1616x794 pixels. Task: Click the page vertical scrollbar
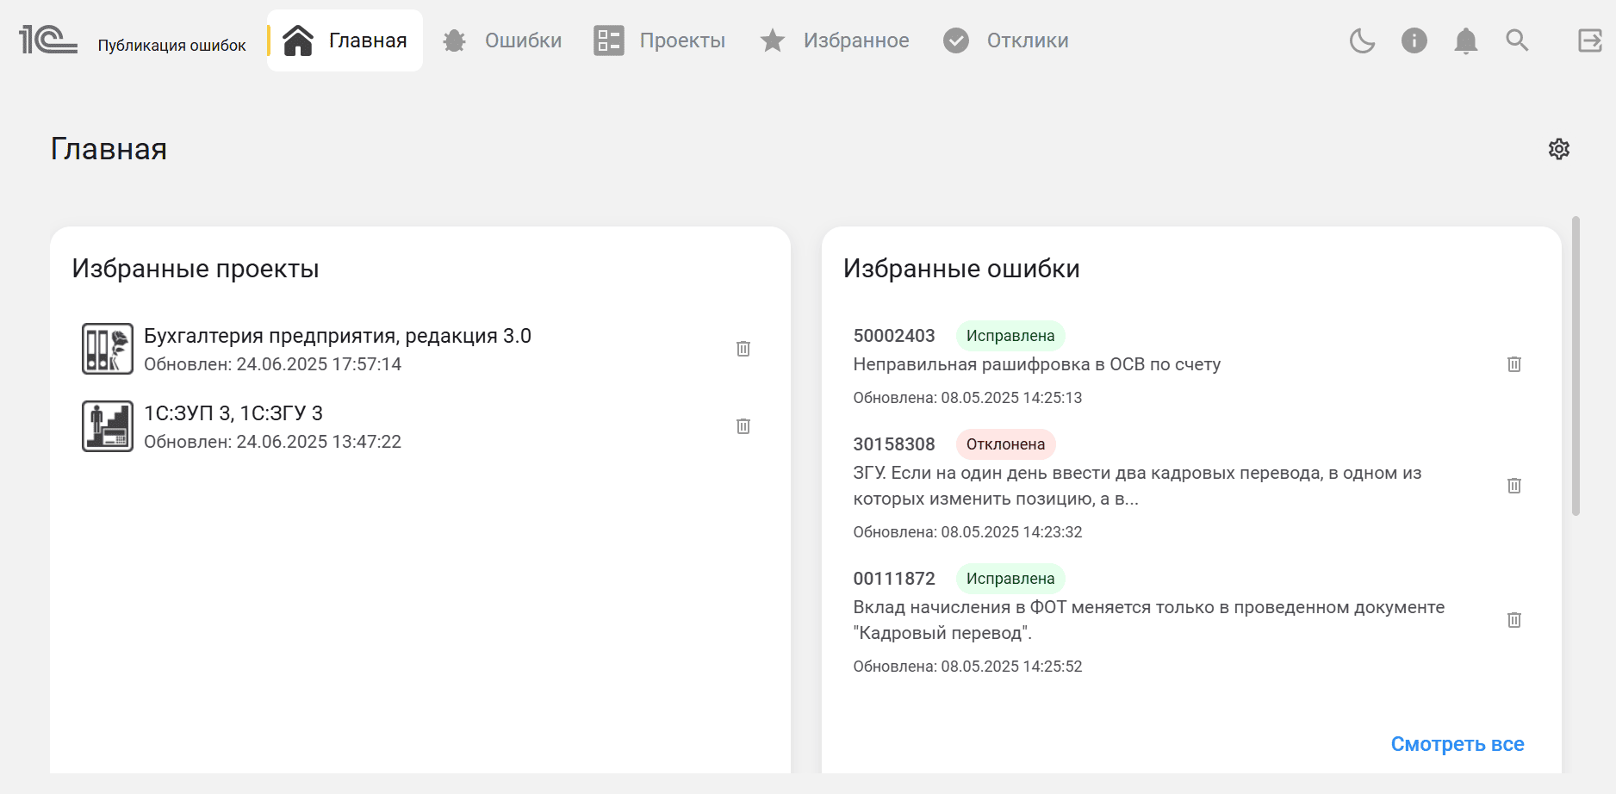coord(1576,366)
